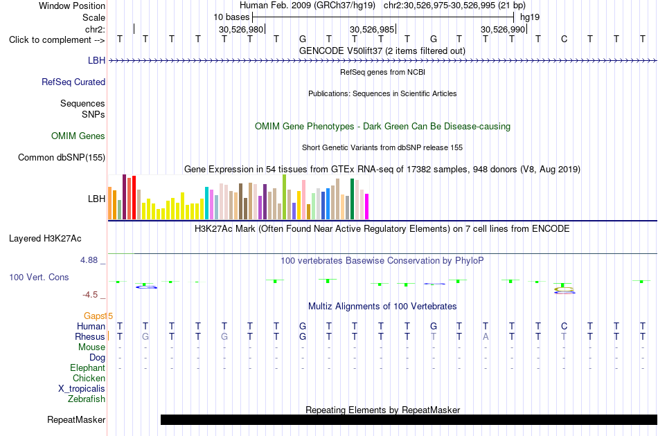658x436 pixels.
Task: Click 'Human Feb. 2009 (GRCh37/hg19)' header text
Action: pyautogui.click(x=308, y=6)
